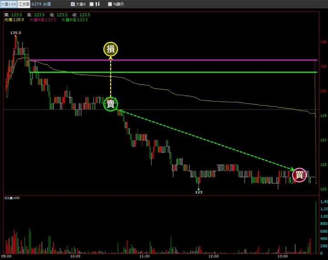Click the open price 123.5 value
The width and height of the screenshot is (328, 260).
coord(16,15)
